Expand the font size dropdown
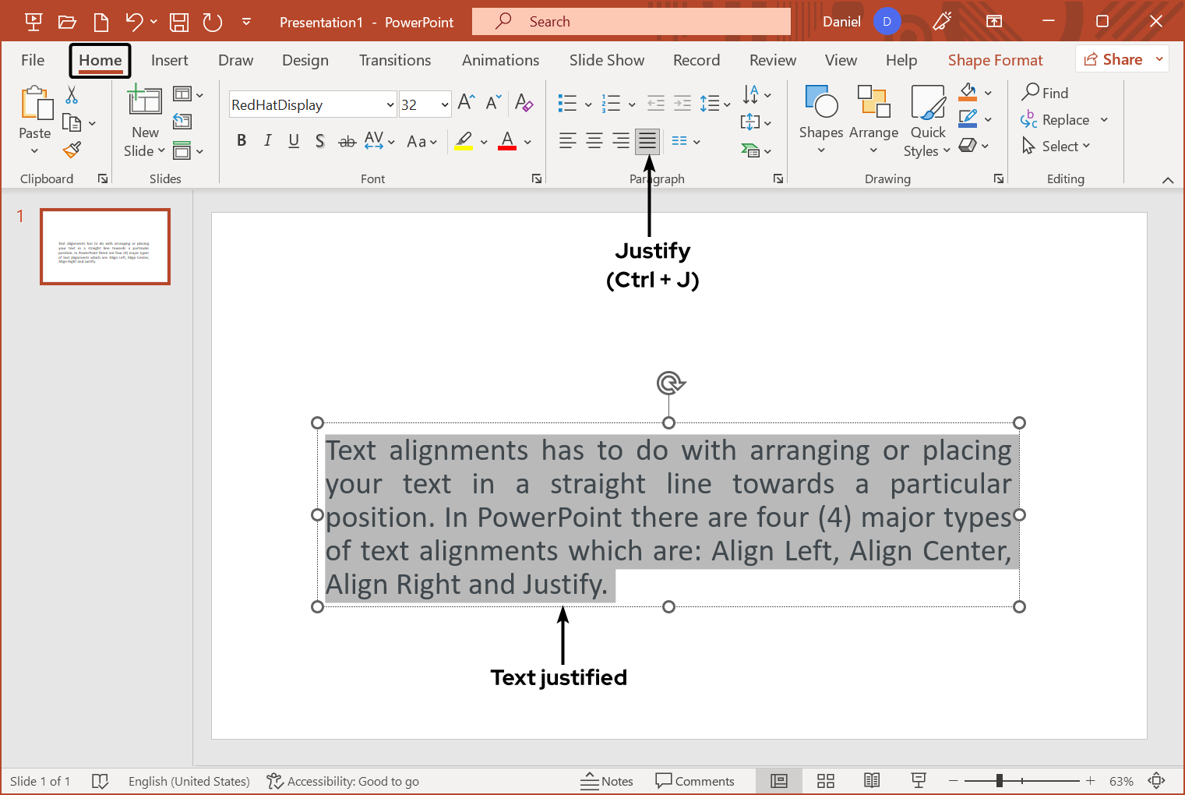The image size is (1185, 795). tap(445, 104)
